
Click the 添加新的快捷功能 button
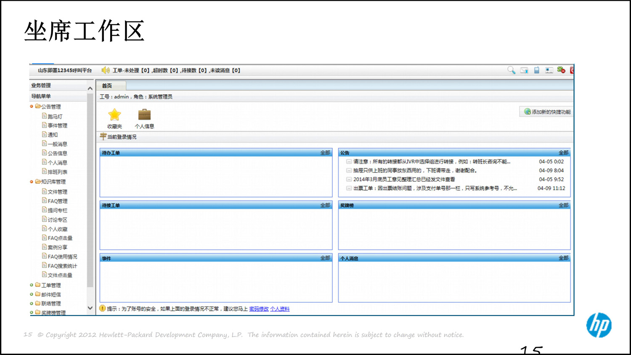(547, 112)
